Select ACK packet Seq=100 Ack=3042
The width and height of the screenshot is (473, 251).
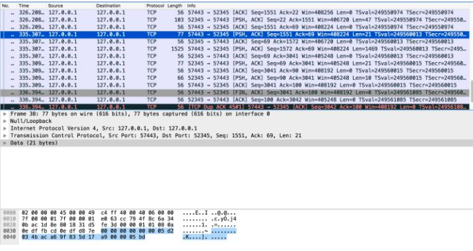(235, 99)
